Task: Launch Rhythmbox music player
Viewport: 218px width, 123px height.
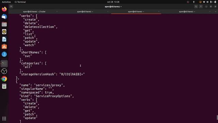Action: (x=4, y=32)
